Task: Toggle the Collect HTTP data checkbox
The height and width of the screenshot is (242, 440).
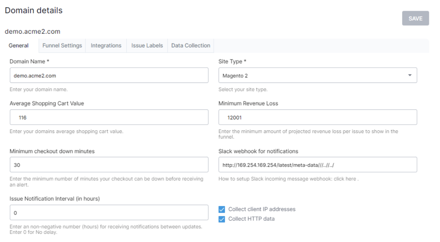Action: 222,219
